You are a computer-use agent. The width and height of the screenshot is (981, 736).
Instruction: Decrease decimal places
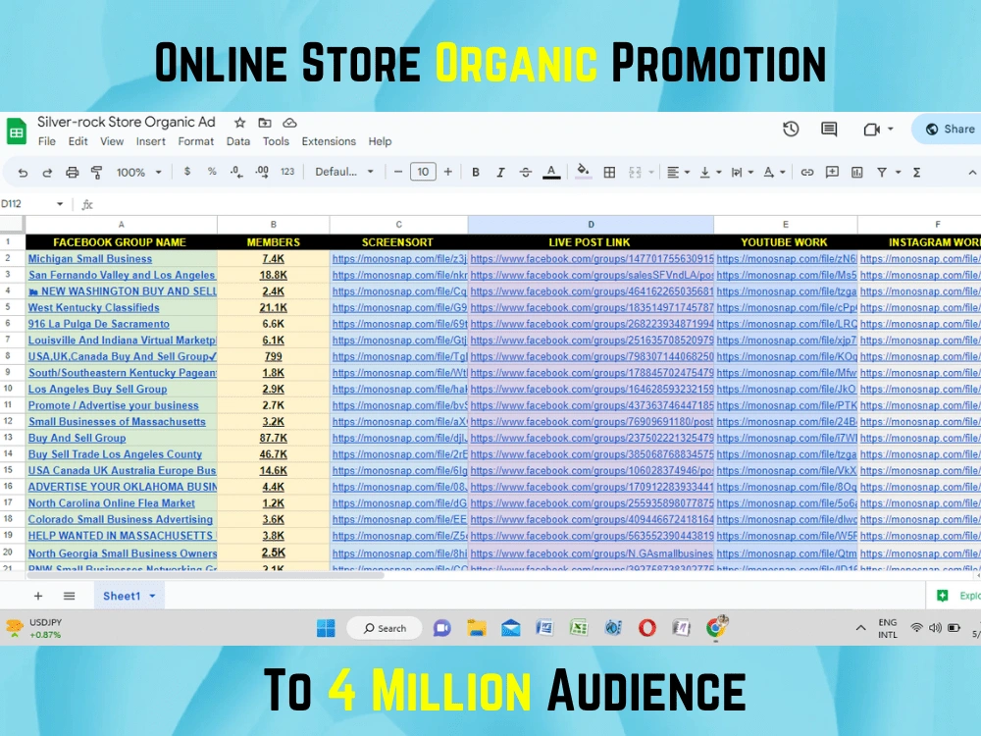tap(235, 172)
